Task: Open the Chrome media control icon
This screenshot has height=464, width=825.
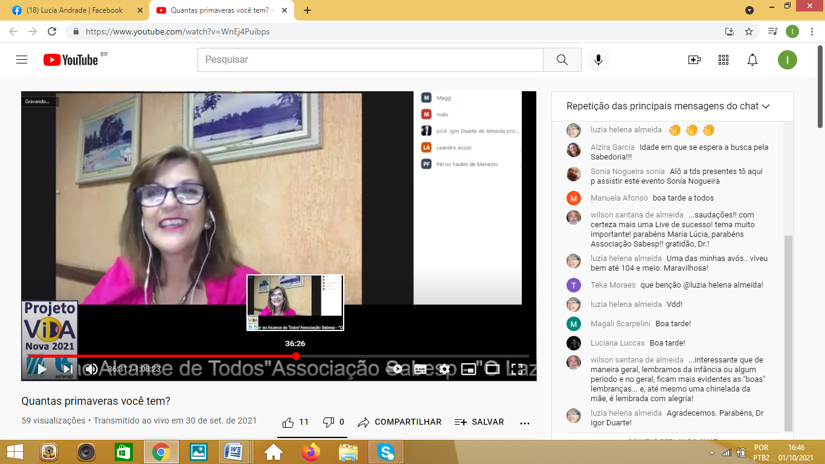Action: (x=772, y=31)
